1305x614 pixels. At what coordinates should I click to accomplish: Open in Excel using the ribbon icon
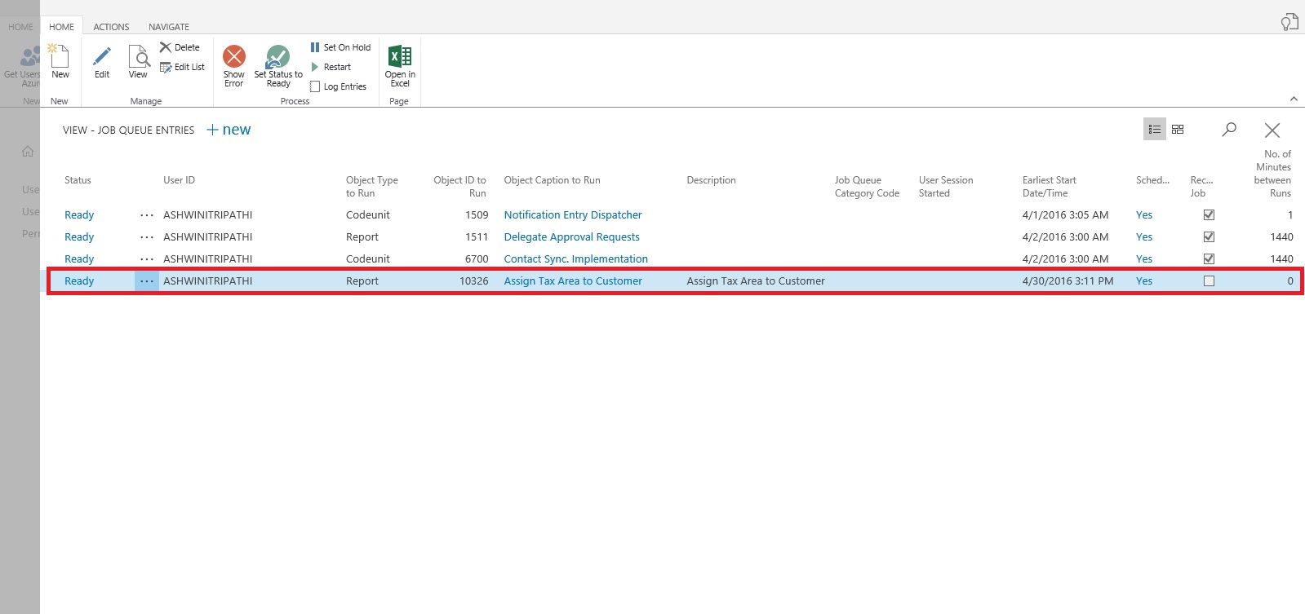point(400,58)
